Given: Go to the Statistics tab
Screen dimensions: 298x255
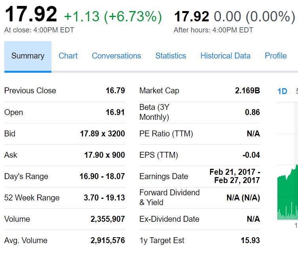Looking at the screenshot, I should coord(171,56).
